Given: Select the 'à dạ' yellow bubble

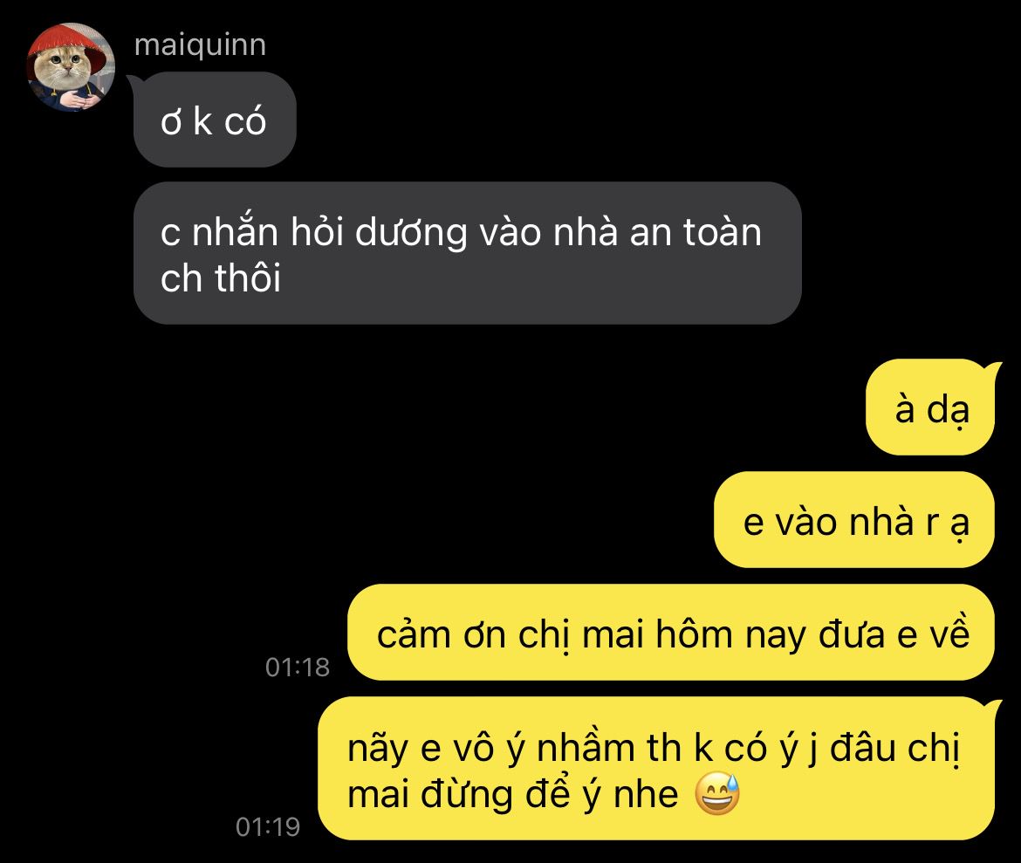Looking at the screenshot, I should [931, 408].
